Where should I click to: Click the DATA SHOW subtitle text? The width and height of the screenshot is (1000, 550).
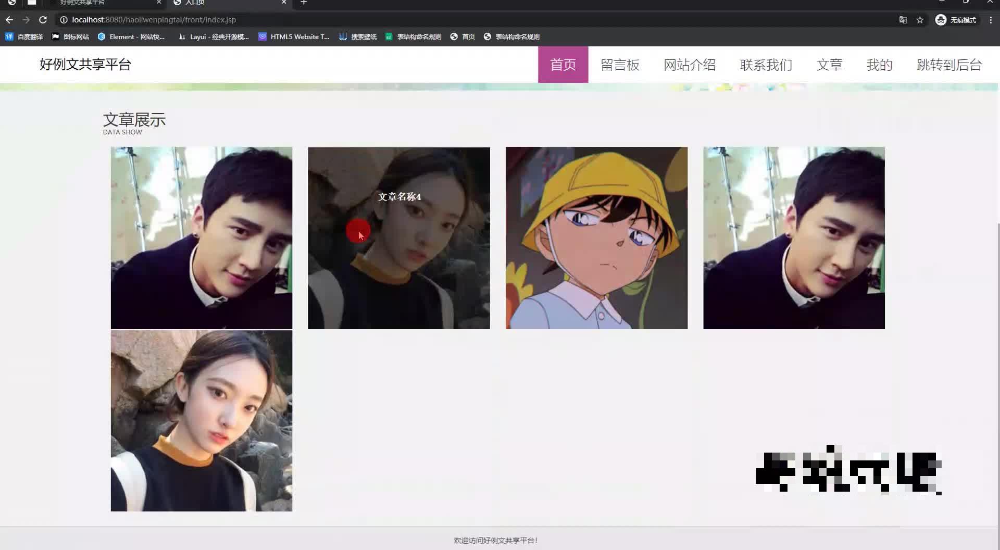[x=122, y=132]
